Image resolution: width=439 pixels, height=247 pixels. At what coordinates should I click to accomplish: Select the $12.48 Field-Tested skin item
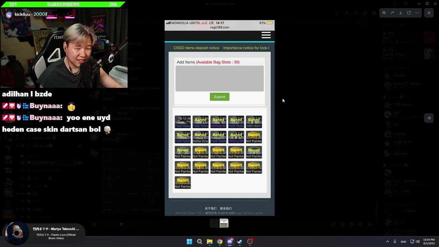click(183, 122)
